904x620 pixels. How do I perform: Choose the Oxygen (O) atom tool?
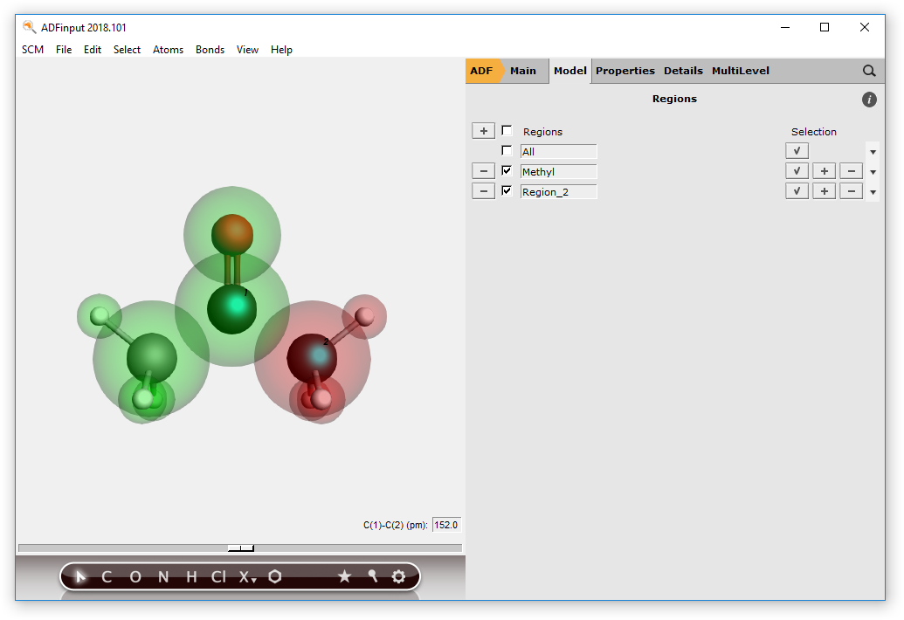[135, 577]
